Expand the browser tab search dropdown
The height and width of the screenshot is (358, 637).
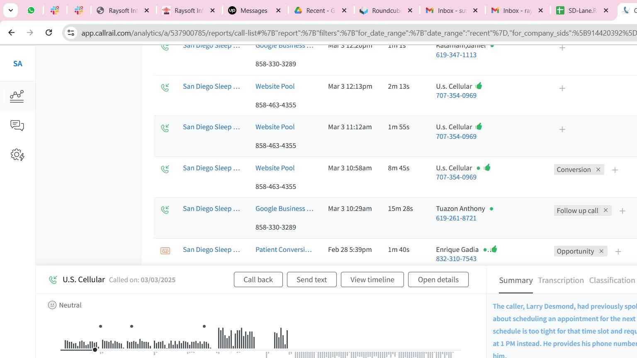click(x=10, y=10)
